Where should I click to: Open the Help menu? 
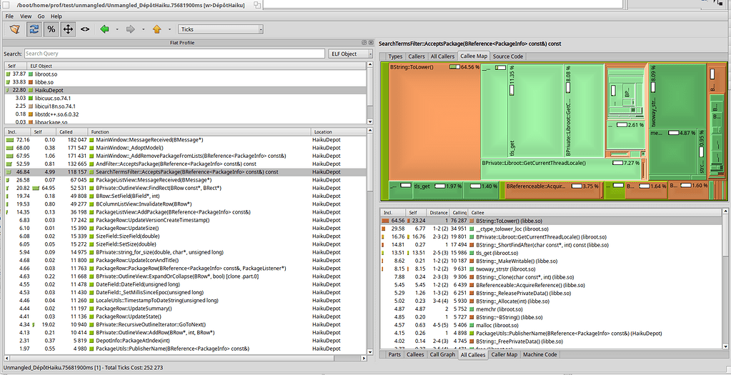point(56,16)
